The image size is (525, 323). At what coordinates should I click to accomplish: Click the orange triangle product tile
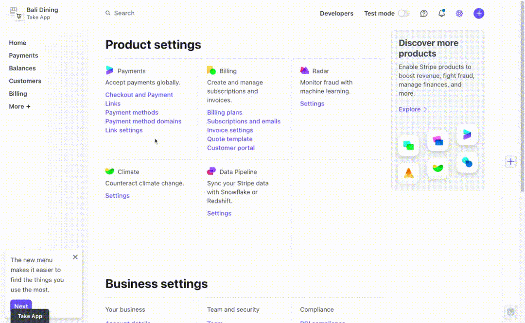408,173
